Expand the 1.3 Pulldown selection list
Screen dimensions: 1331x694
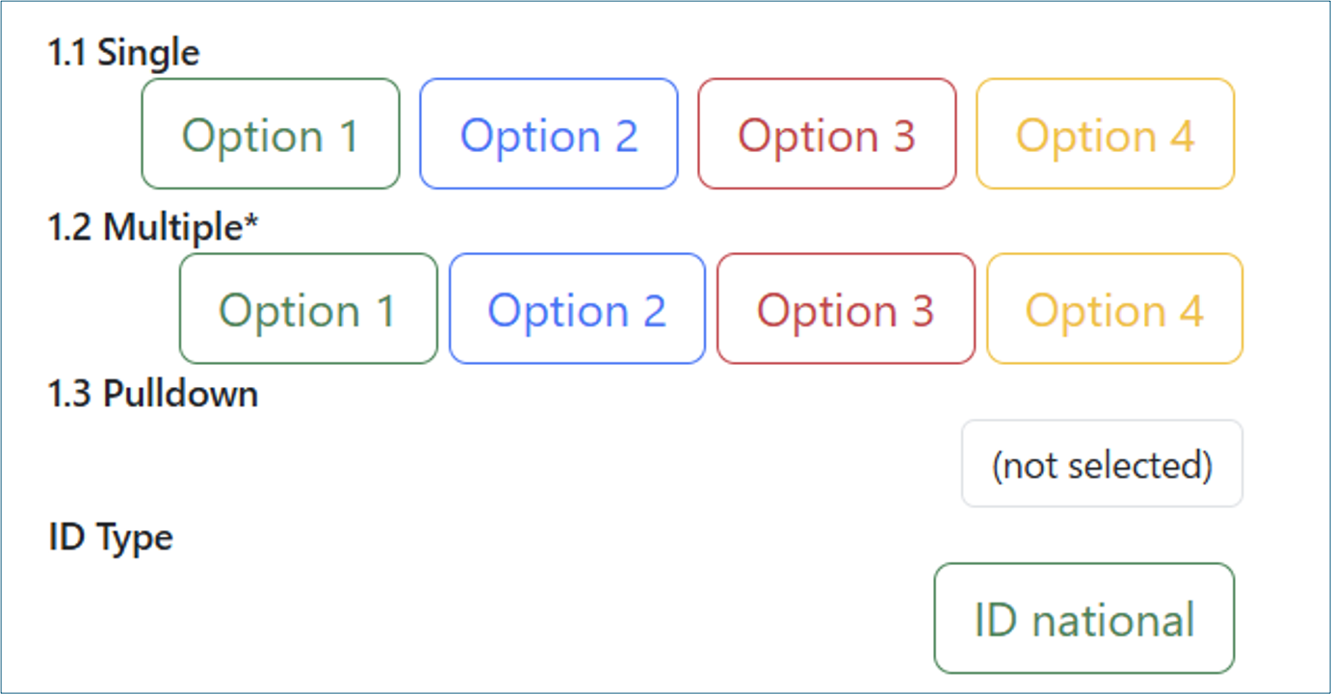click(1102, 464)
